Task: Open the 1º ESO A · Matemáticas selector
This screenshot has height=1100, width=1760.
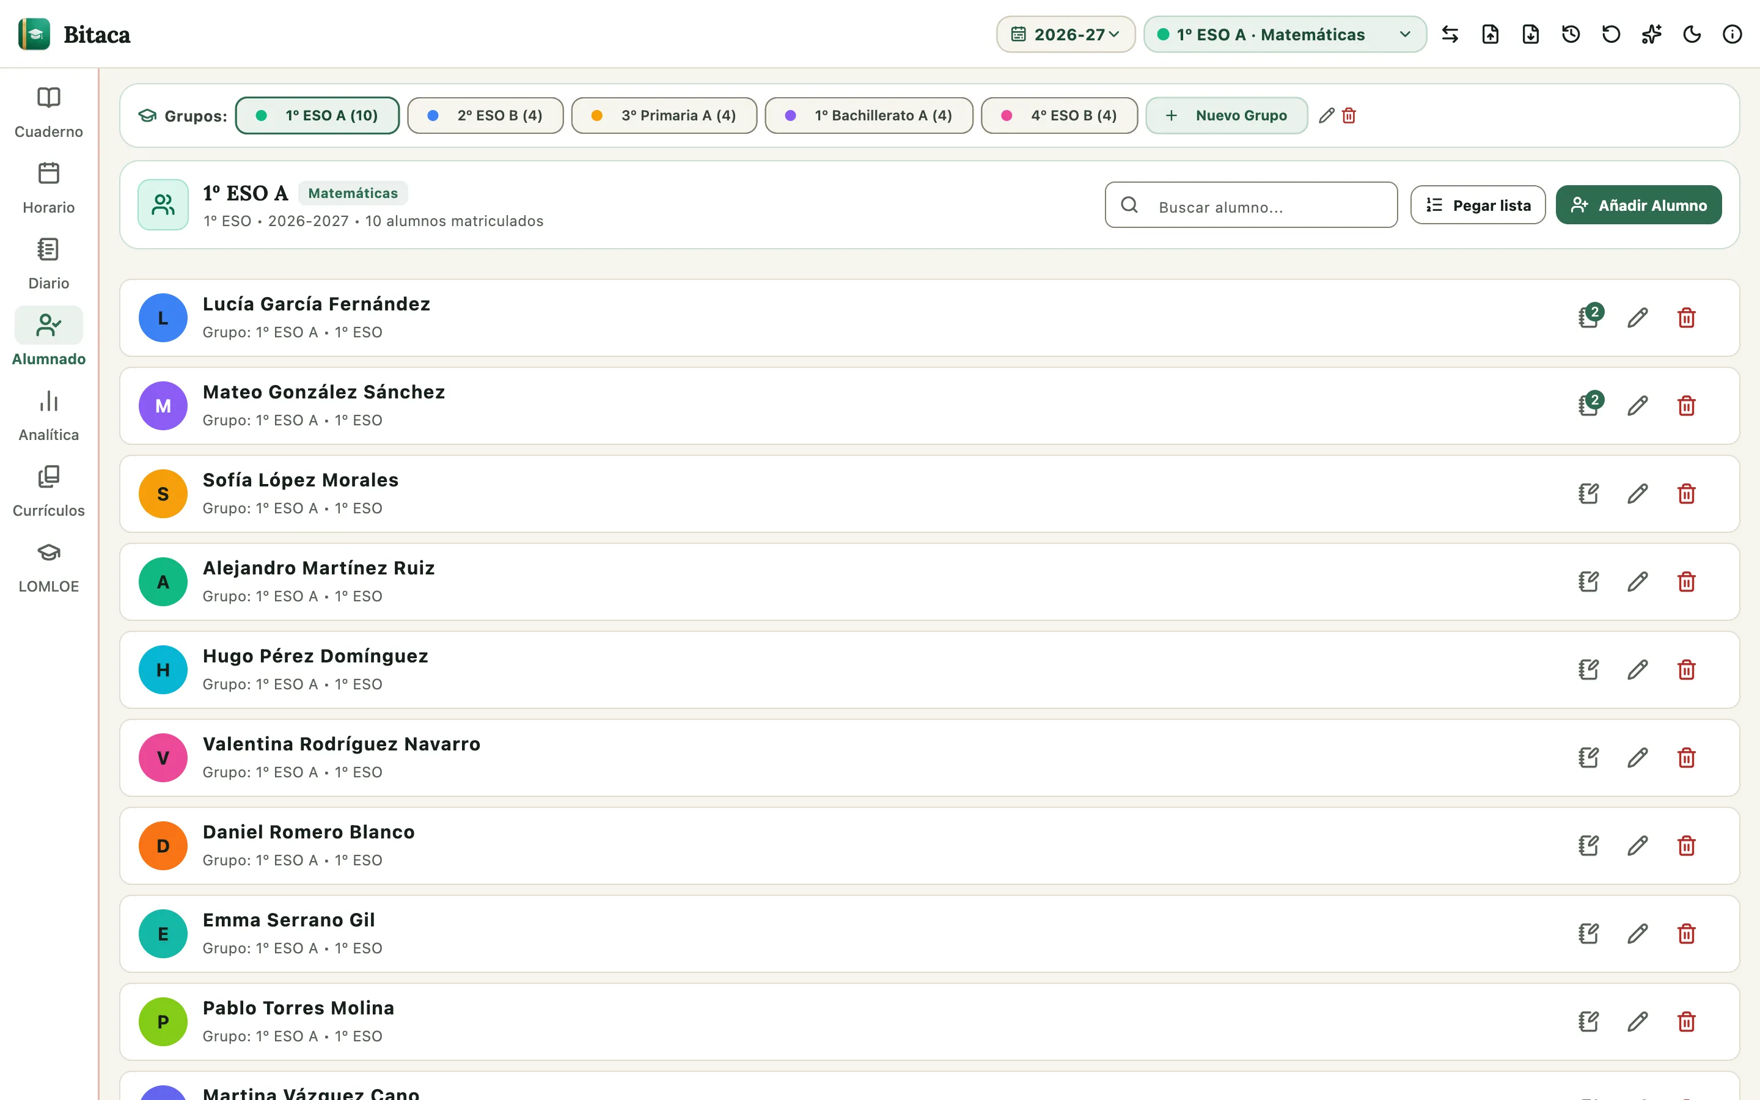Action: [x=1285, y=34]
